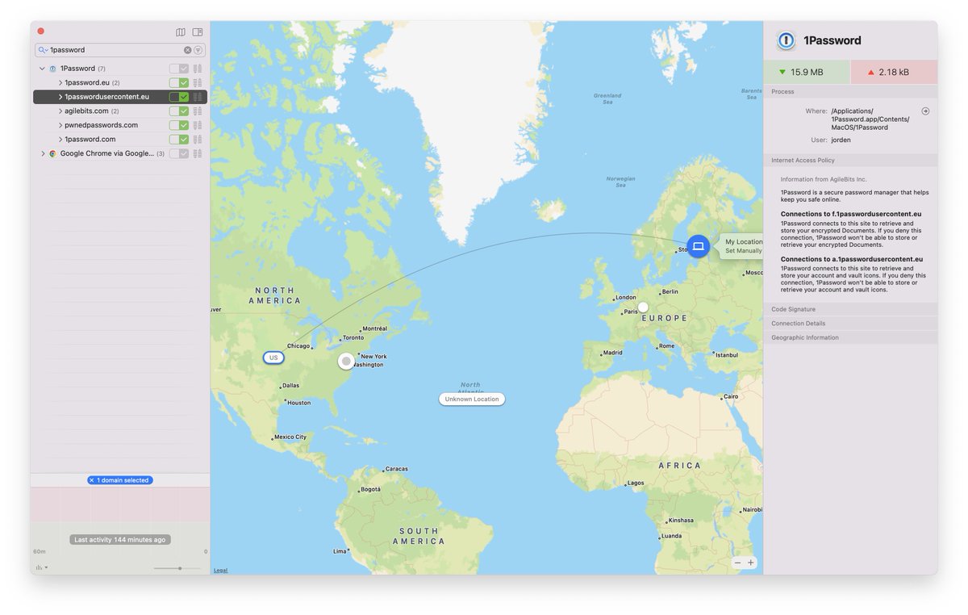Screen dimensions: 968x615
Task: Click the 1Password app icon in list
Action: (x=52, y=69)
